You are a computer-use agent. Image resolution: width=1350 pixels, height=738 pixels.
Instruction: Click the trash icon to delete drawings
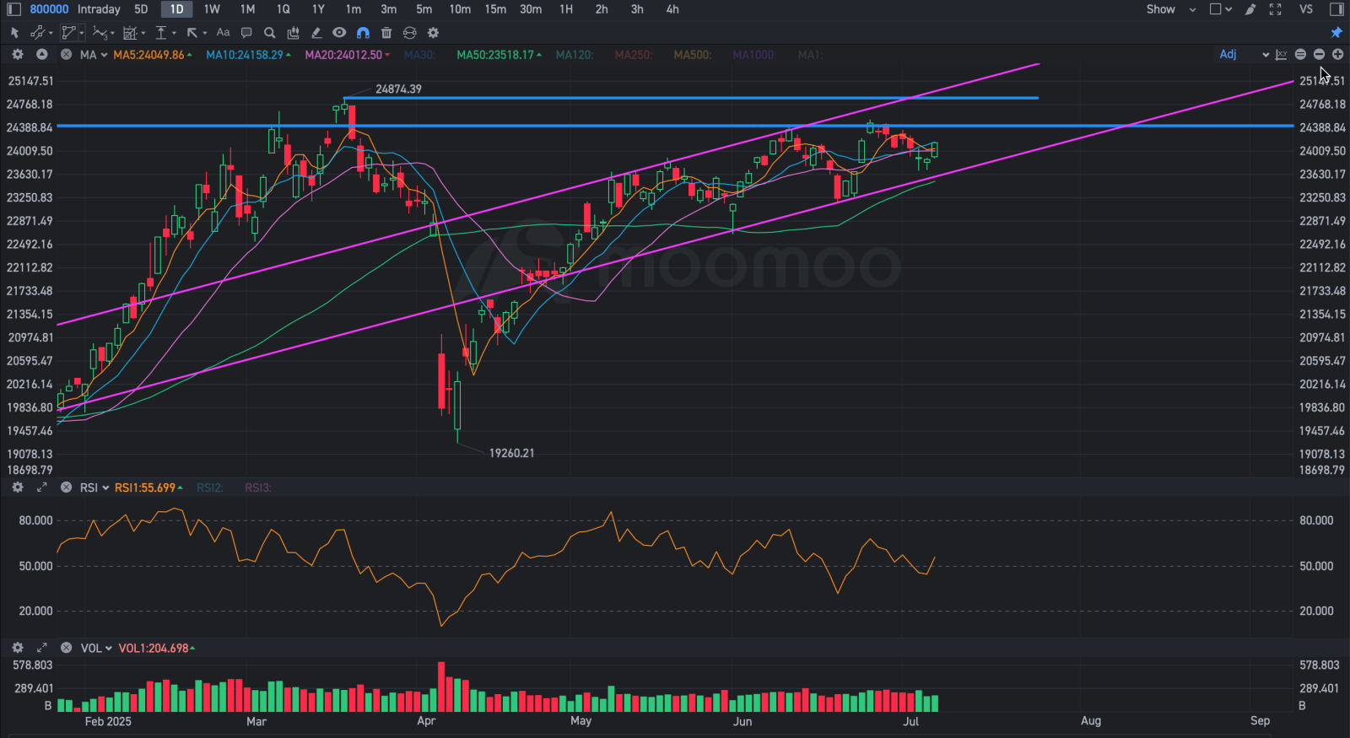(x=386, y=33)
